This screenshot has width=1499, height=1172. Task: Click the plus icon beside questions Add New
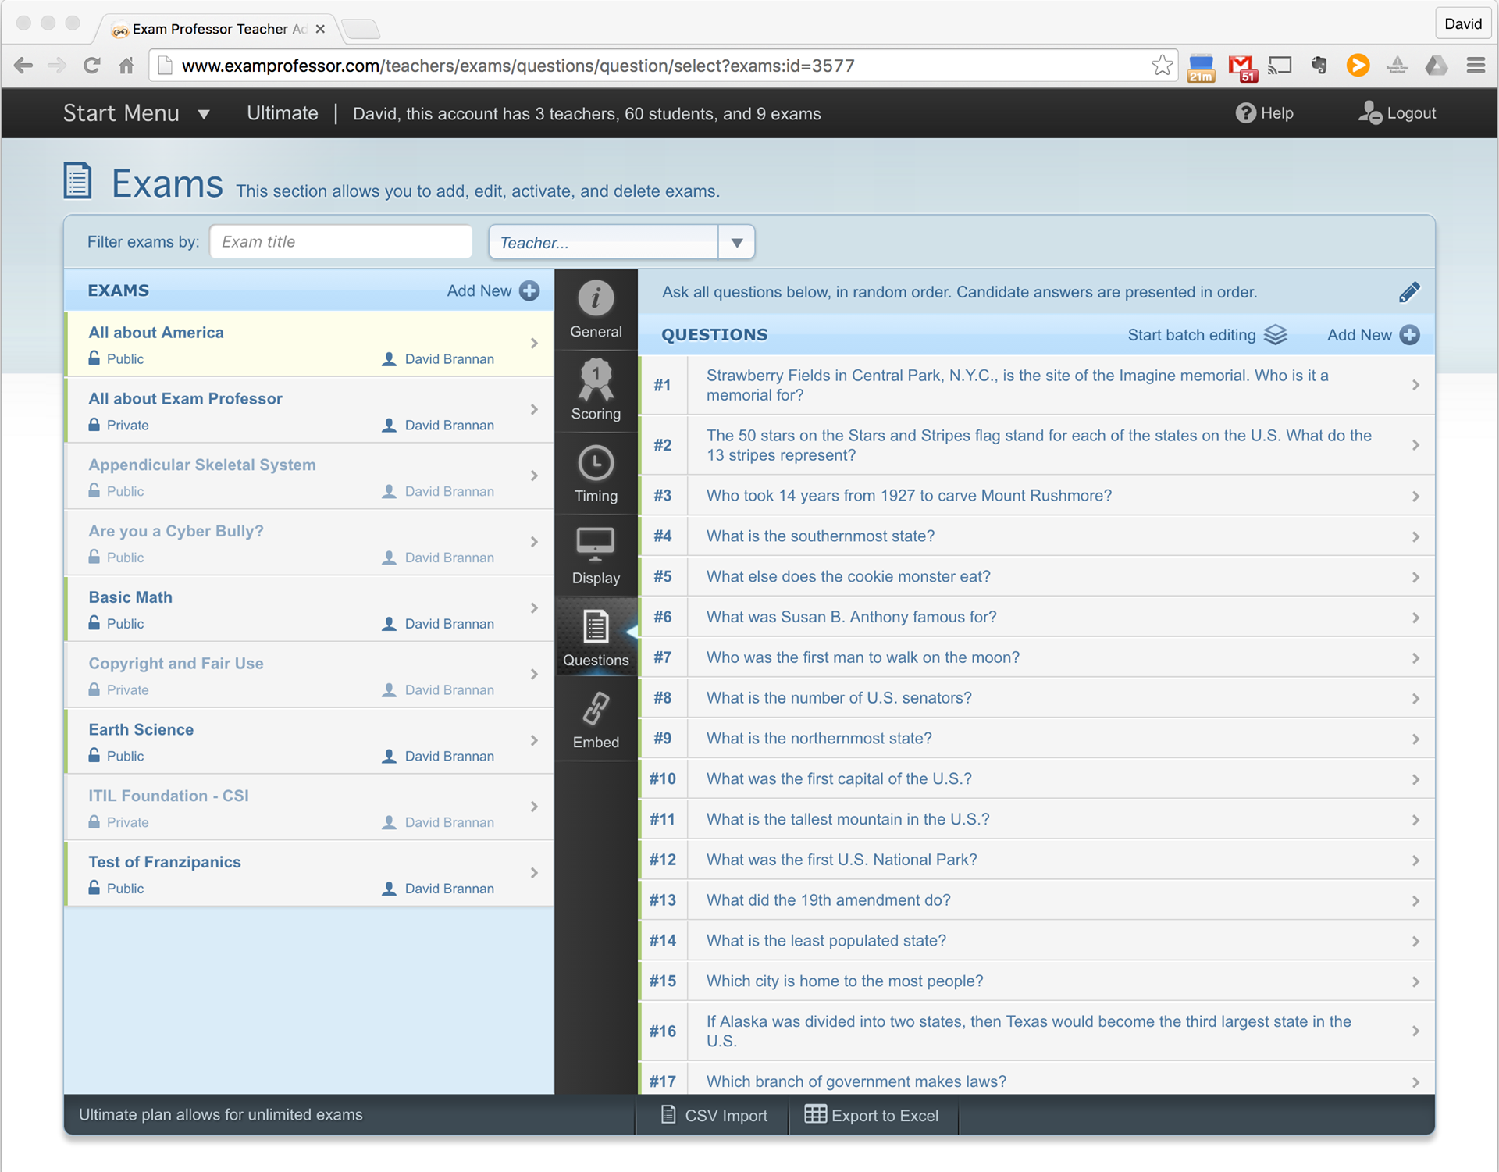pos(1410,335)
